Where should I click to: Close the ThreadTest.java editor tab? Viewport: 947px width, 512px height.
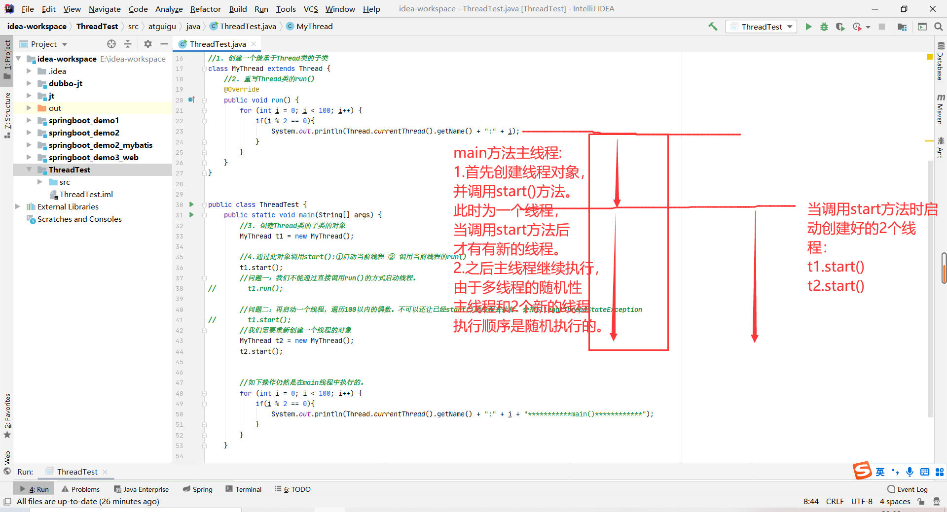point(254,44)
